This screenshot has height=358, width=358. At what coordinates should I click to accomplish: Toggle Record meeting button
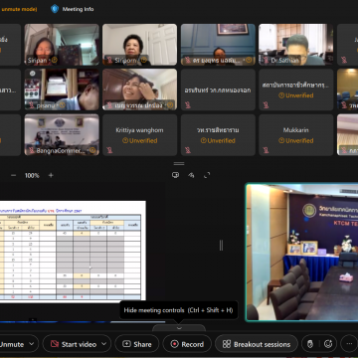point(187,344)
